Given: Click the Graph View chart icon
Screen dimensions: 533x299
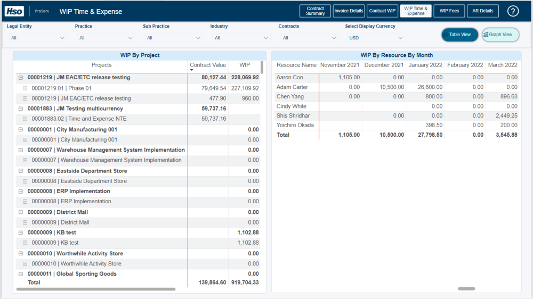Looking at the screenshot, I should tap(486, 35).
